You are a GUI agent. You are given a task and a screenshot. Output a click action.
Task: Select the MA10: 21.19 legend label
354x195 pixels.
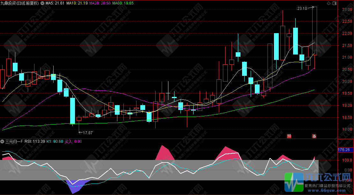77,3
